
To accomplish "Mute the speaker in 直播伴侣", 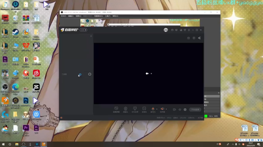I will 162,109.
